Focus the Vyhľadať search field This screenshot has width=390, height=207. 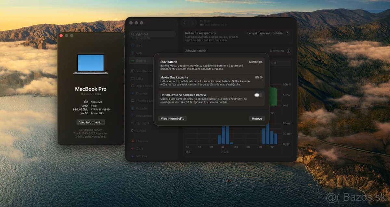(x=153, y=34)
